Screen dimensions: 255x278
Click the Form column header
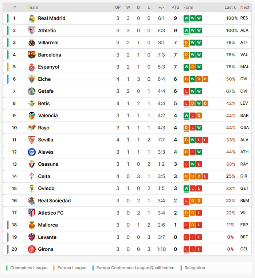pyautogui.click(x=188, y=7)
